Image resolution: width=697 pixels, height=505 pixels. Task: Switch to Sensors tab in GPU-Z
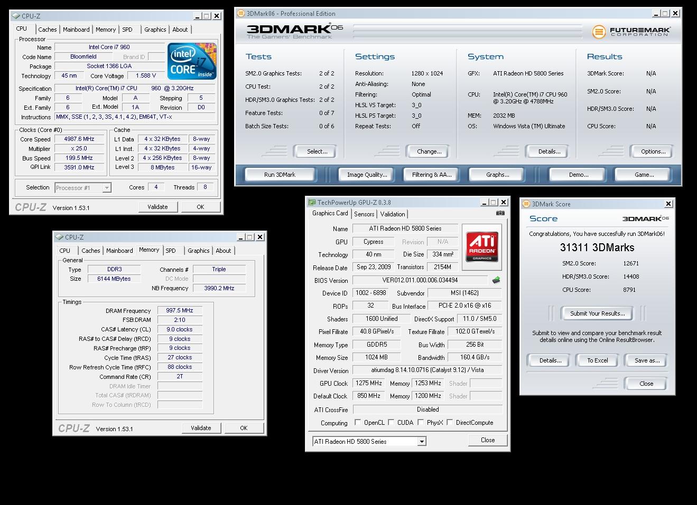click(364, 214)
